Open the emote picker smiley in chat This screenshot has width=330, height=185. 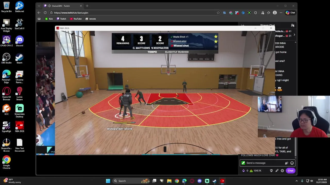(292, 163)
